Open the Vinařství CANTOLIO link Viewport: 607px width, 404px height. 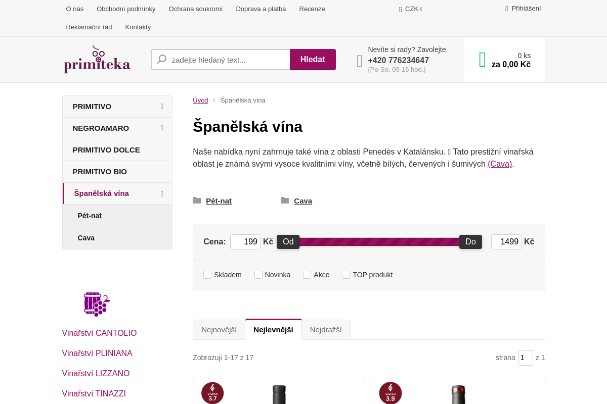coord(99,333)
